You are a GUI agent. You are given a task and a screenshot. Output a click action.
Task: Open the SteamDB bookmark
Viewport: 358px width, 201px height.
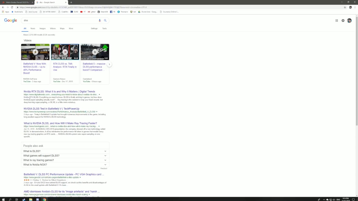click(103, 12)
